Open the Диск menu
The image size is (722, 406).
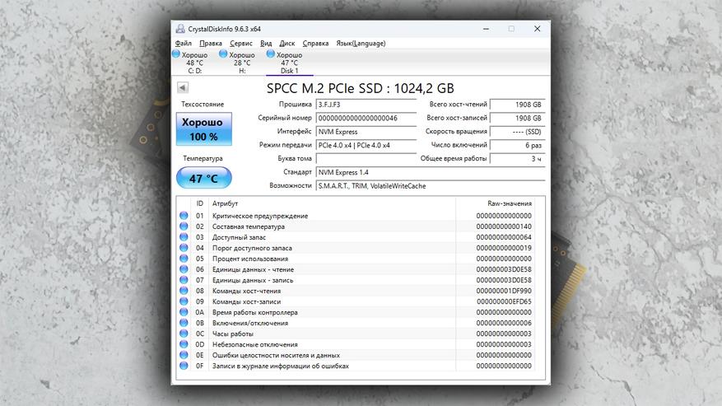pos(286,44)
